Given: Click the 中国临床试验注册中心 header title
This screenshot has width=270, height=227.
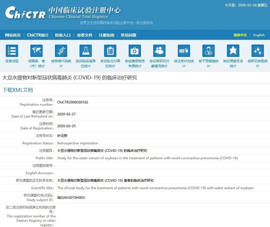Looking at the screenshot, I should click(84, 10).
